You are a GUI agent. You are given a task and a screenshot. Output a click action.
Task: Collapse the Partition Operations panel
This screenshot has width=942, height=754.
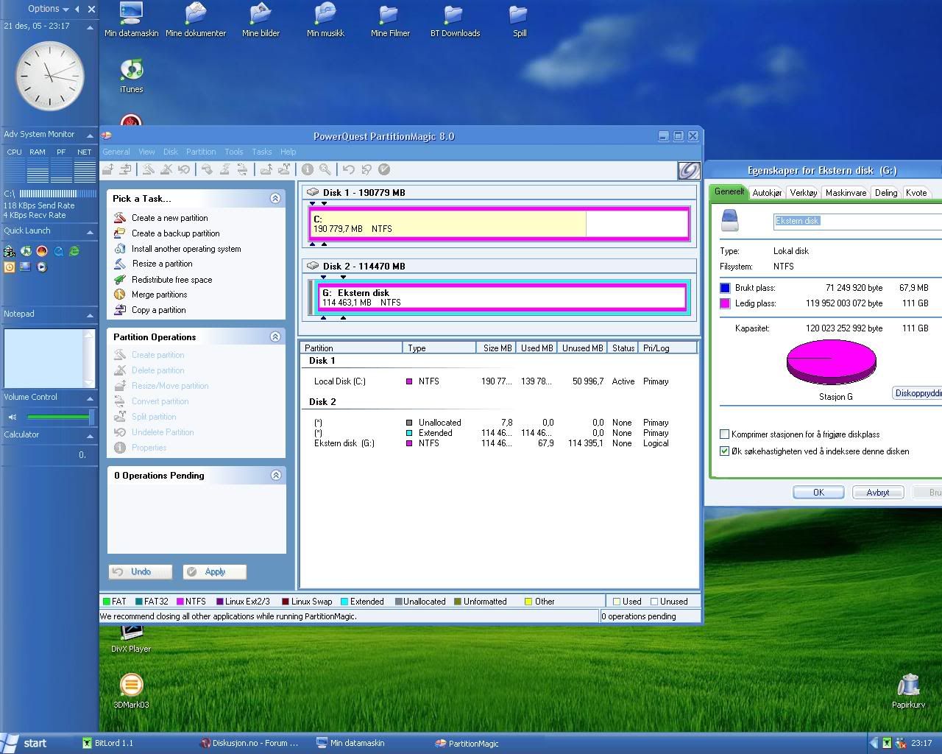pos(275,337)
